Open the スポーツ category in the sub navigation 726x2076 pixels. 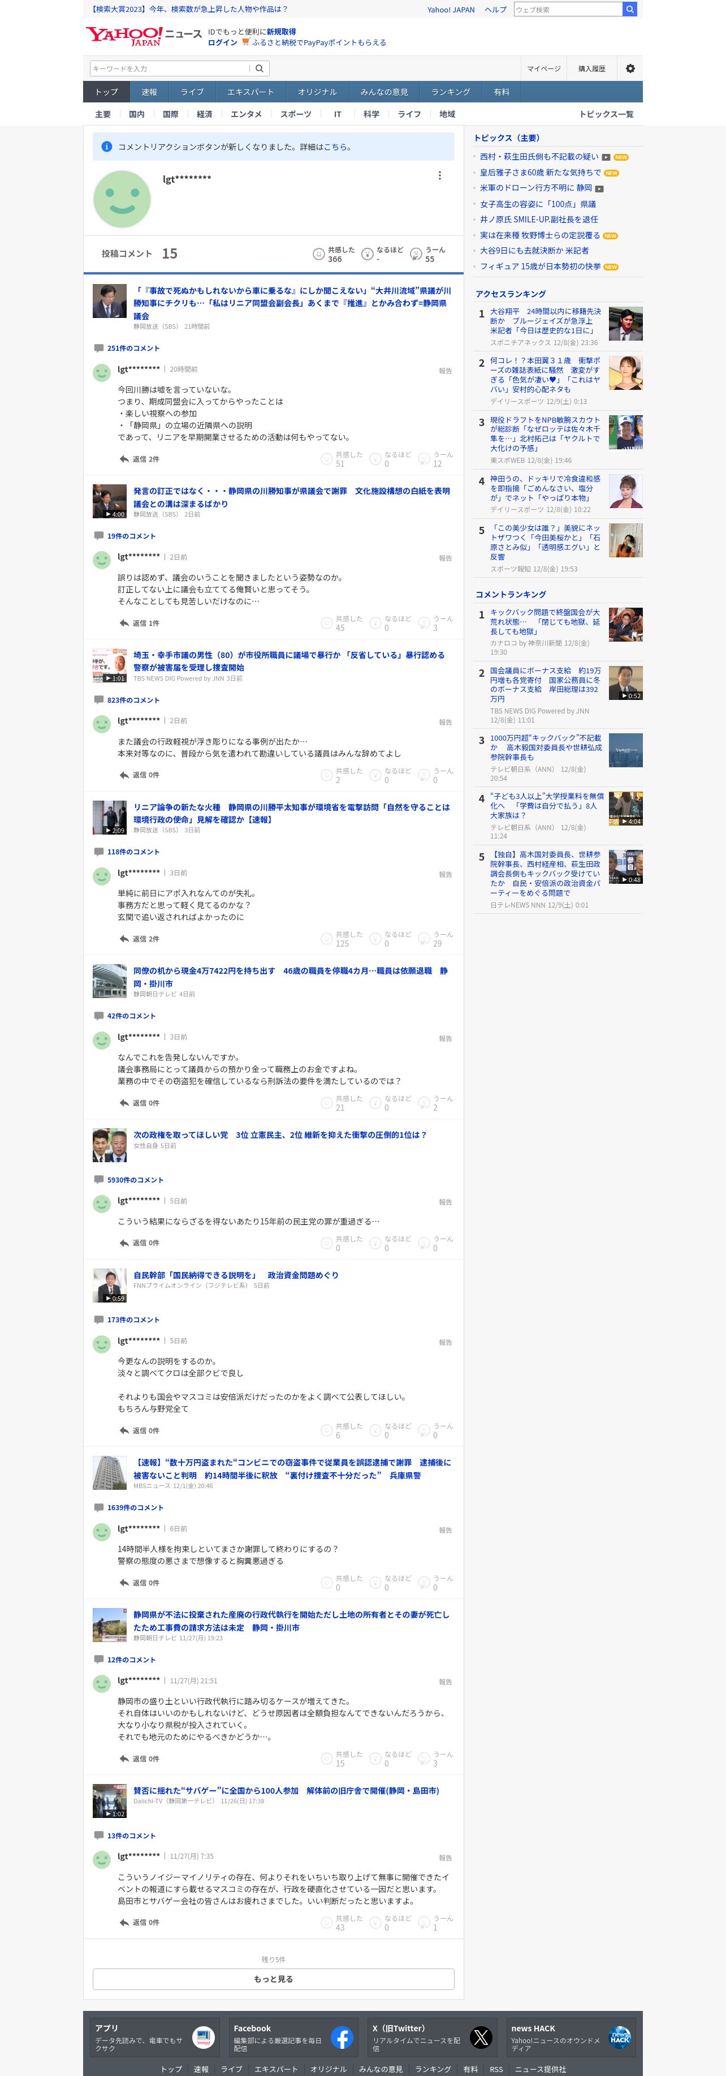pos(296,114)
